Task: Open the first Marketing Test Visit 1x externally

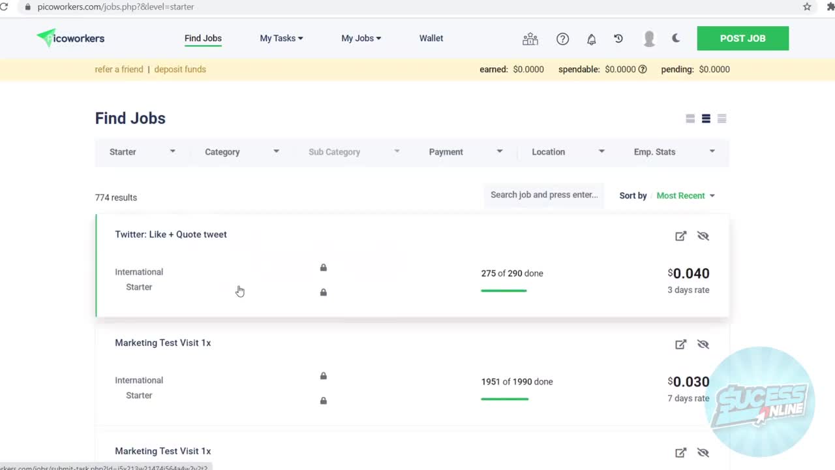Action: point(680,344)
